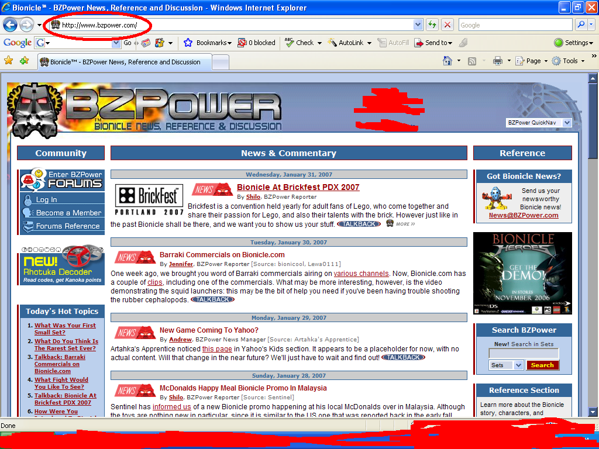Click the Google toolbar logo
This screenshot has height=449, width=599.
coord(18,43)
